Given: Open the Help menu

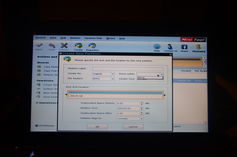Looking at the screenshot, I should tap(122, 39).
